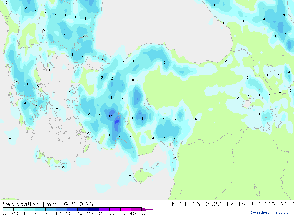
Task: Click the 30–35 mm violet legend box
Action: tap(104, 209)
